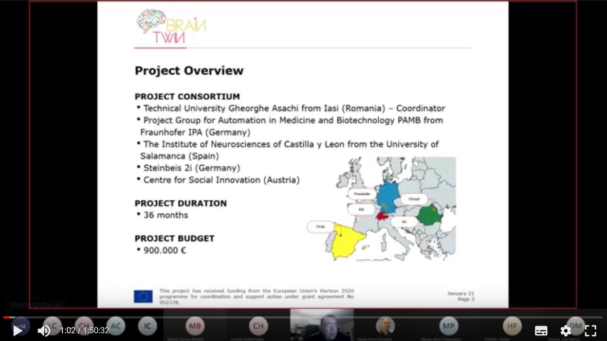Click the Fraunhofer label bubble on the map
This screenshot has height=341, width=607.
[362, 194]
